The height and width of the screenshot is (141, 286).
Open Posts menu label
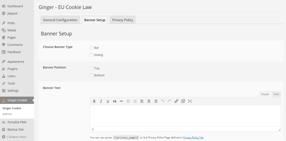pos(11,23)
